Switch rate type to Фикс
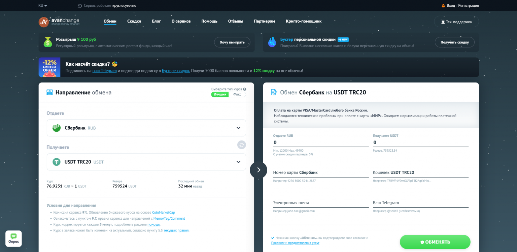The height and width of the screenshot is (252, 517). 237,95
